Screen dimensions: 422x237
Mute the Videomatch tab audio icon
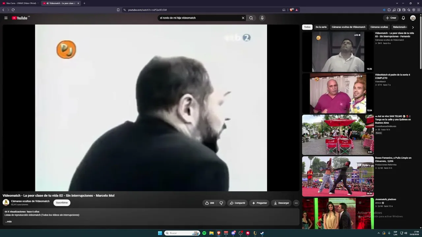tap(48, 3)
